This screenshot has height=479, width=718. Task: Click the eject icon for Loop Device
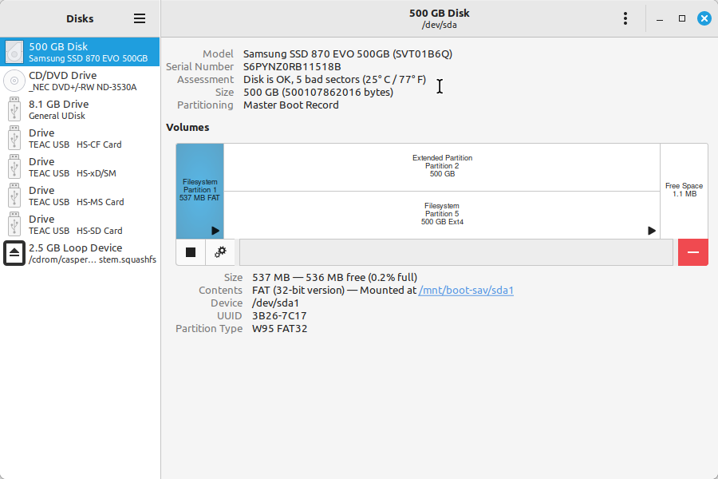click(14, 253)
